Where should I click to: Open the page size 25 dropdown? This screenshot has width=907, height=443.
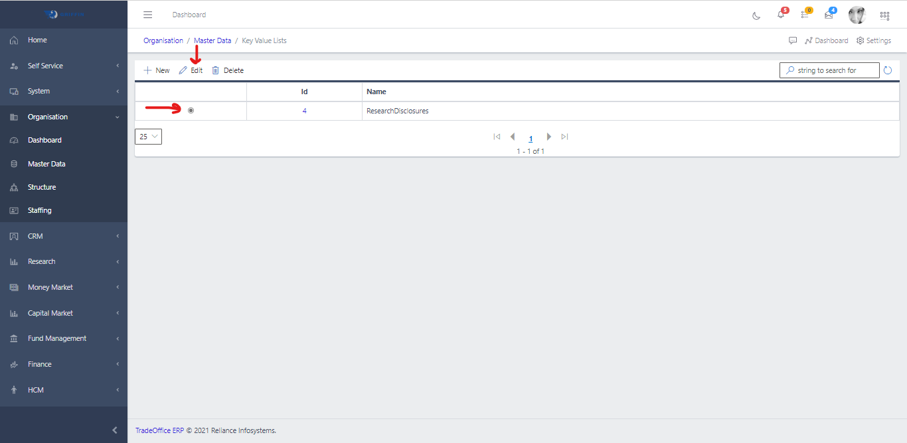[x=148, y=137]
